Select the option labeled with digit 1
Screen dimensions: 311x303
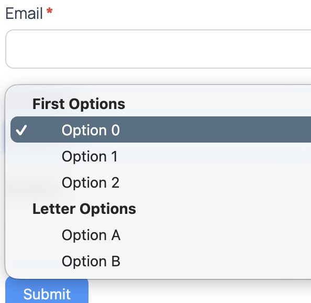coord(161,156)
